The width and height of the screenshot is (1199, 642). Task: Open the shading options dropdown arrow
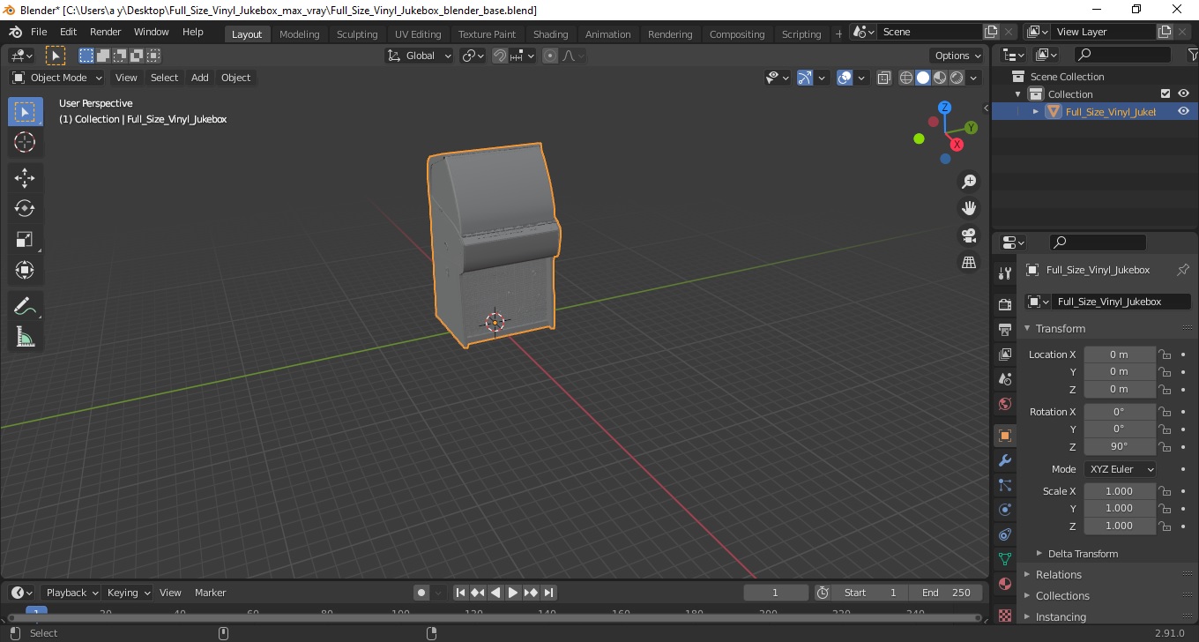tap(974, 78)
